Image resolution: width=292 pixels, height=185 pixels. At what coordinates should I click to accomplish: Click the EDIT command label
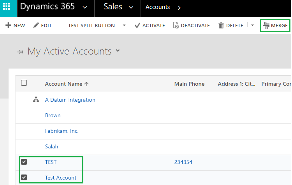coord(46,26)
